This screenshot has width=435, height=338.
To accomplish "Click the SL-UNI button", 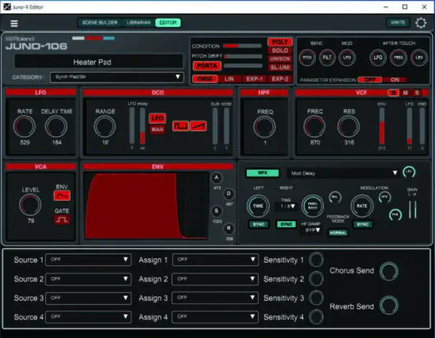I will coord(280,67).
